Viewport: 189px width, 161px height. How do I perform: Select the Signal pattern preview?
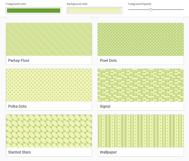tap(141, 85)
